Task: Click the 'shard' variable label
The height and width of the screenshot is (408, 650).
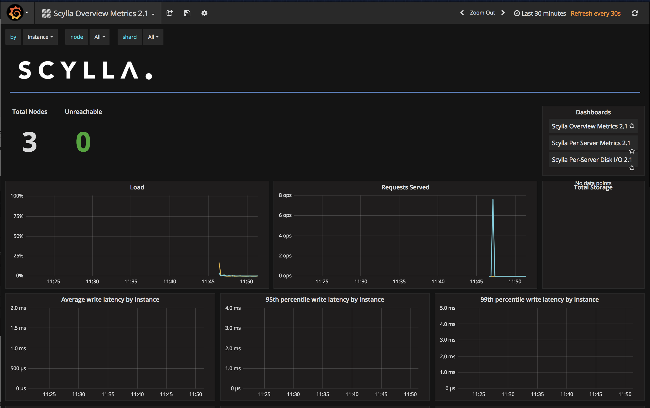Action: pyautogui.click(x=129, y=37)
